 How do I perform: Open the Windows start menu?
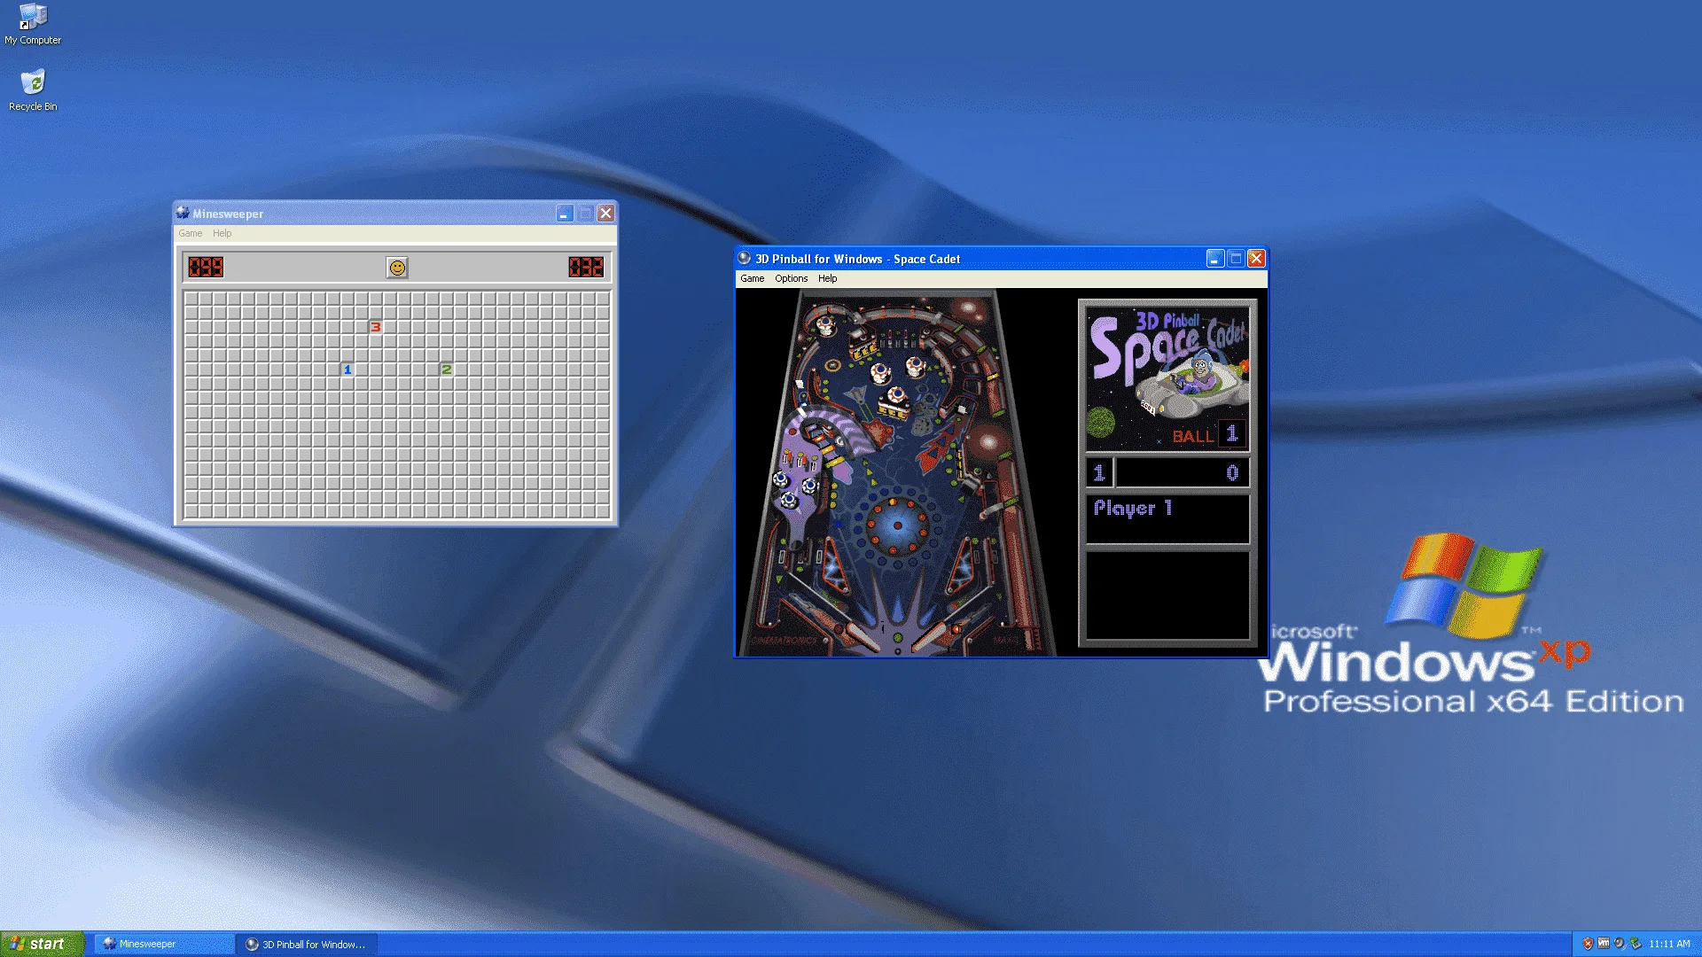point(43,944)
